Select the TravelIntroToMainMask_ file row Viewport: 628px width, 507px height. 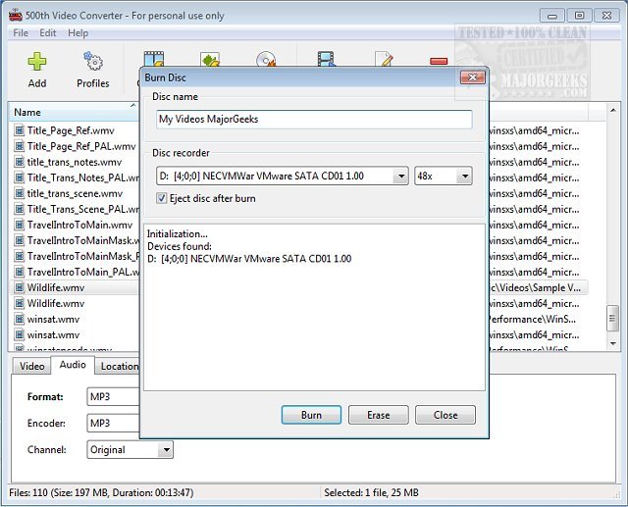pos(82,256)
